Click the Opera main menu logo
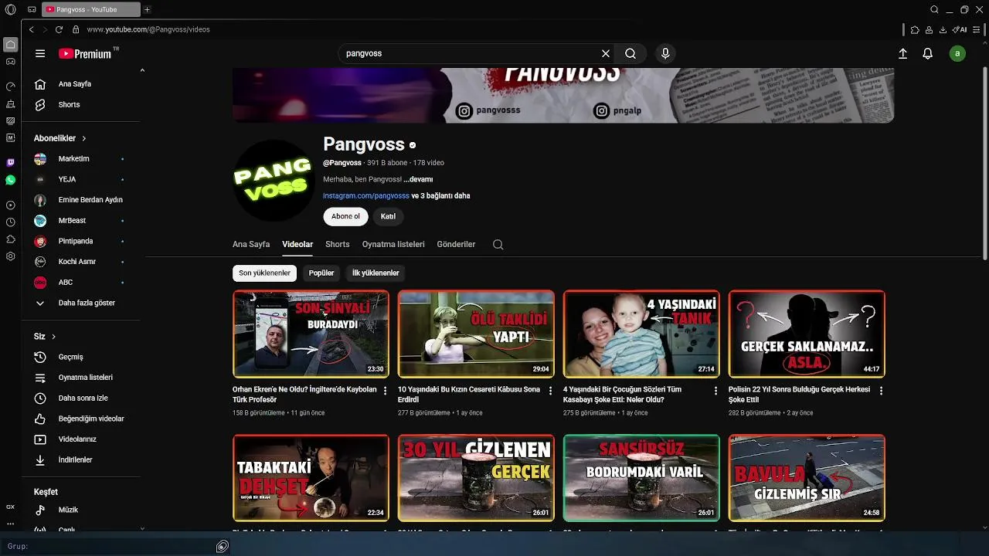The height and width of the screenshot is (556, 989). point(11,9)
